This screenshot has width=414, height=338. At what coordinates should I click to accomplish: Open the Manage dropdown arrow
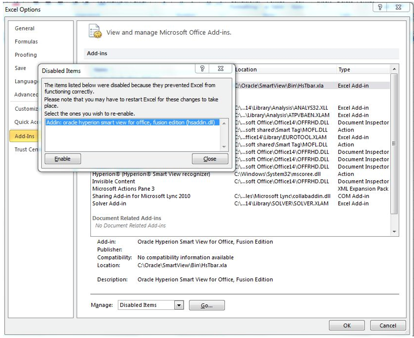pos(179,305)
